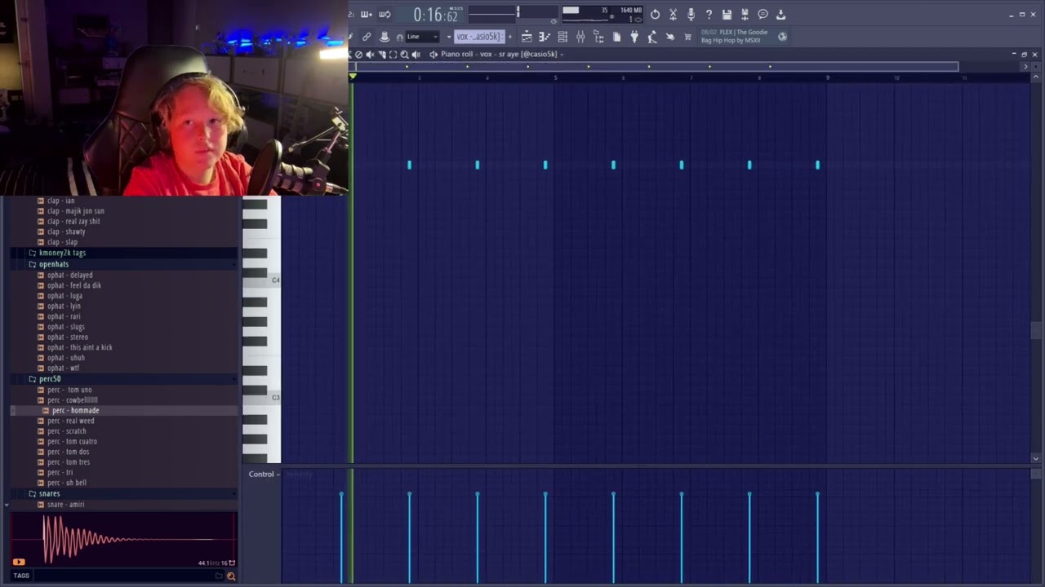
Task: Click the scissors audio editor icon
Action: [673, 14]
